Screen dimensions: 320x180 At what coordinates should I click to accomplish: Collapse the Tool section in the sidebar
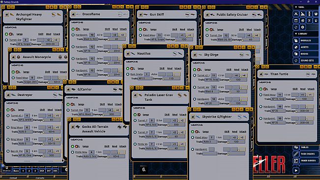(x=296, y=7)
